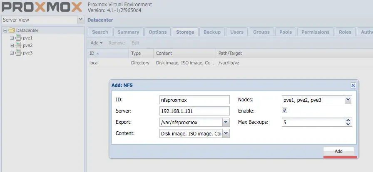
Task: Switch to the Summary tab
Action: click(x=128, y=32)
